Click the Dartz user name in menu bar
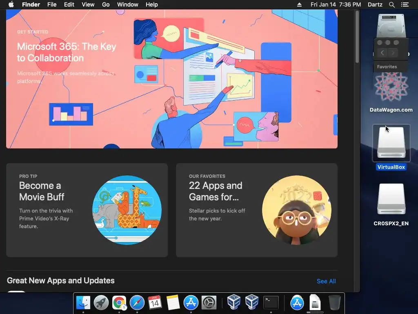The image size is (418, 314). [375, 4]
